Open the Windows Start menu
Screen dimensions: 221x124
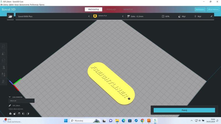(66, 121)
